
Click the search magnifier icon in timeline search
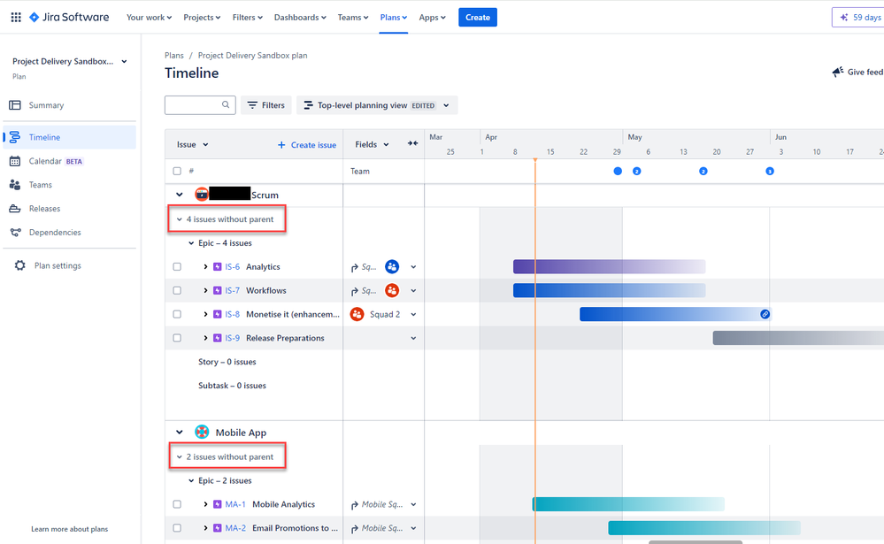[226, 105]
